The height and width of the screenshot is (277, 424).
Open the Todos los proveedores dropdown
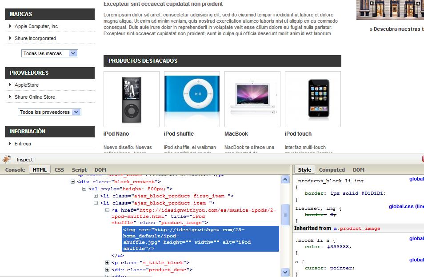[x=49, y=112]
